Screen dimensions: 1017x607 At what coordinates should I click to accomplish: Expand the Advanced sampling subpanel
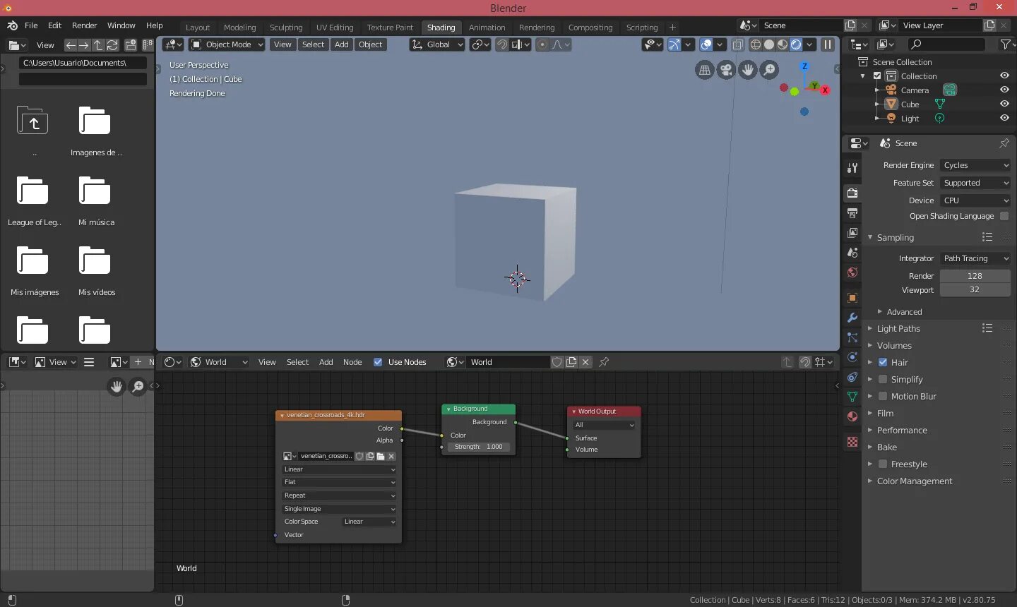click(904, 311)
